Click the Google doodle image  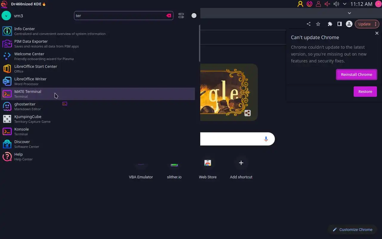tap(229, 92)
